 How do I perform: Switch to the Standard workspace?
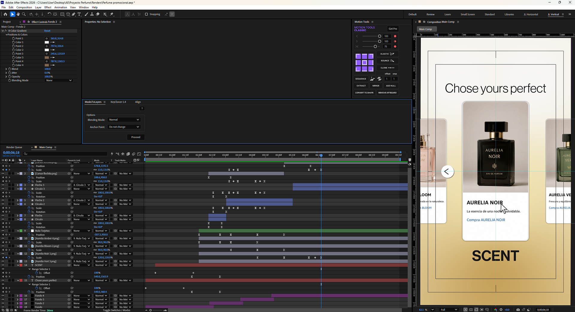click(x=490, y=14)
